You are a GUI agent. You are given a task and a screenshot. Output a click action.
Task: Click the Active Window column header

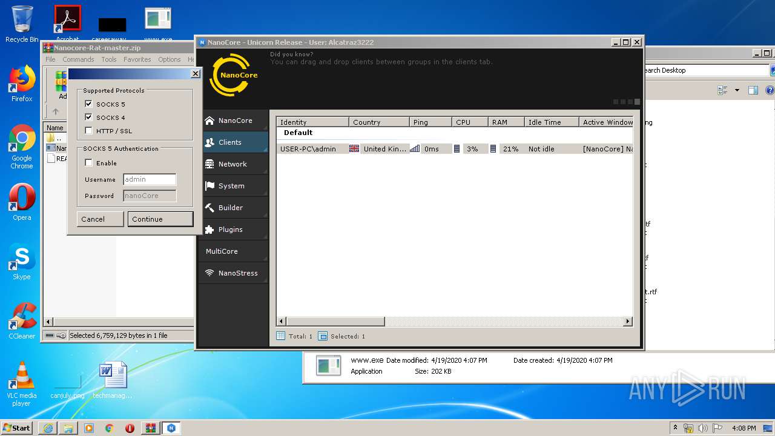pyautogui.click(x=606, y=122)
